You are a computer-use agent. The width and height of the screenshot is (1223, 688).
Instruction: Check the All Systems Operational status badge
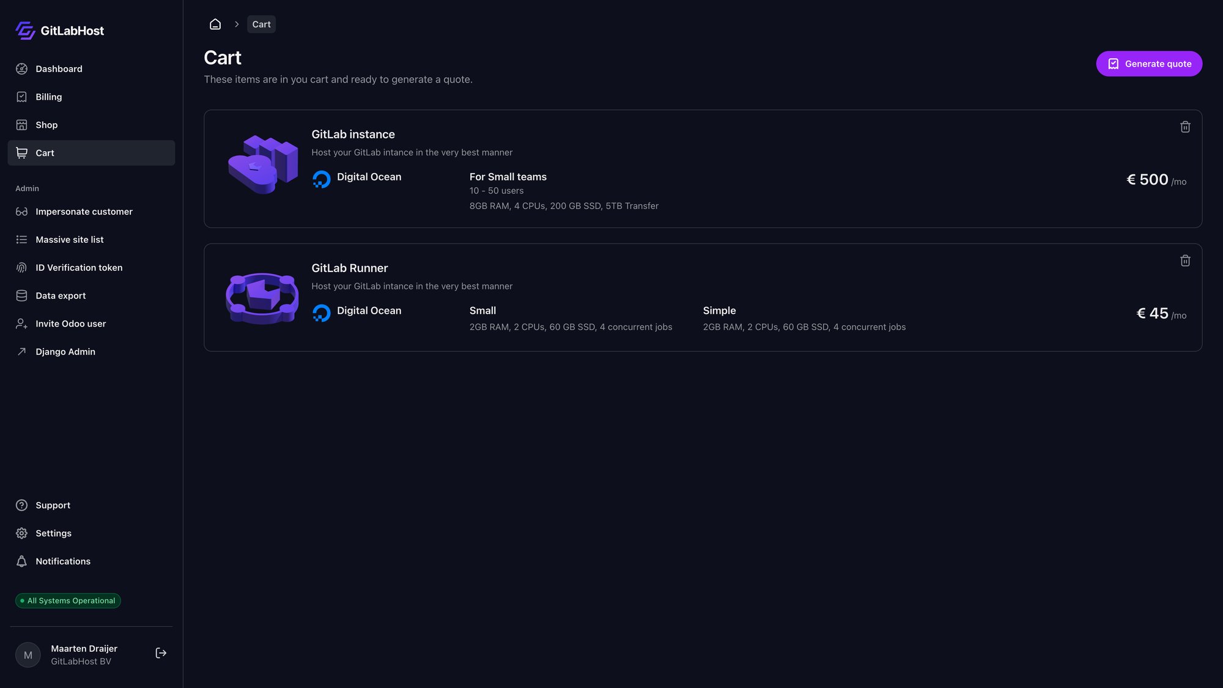click(x=67, y=601)
